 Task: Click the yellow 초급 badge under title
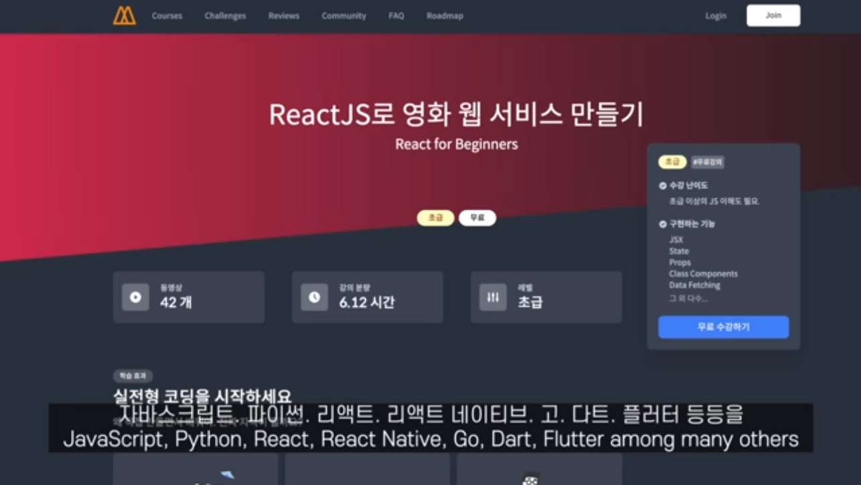point(436,218)
